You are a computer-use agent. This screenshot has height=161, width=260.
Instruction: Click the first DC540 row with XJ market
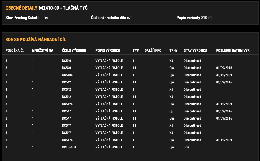[66, 61]
